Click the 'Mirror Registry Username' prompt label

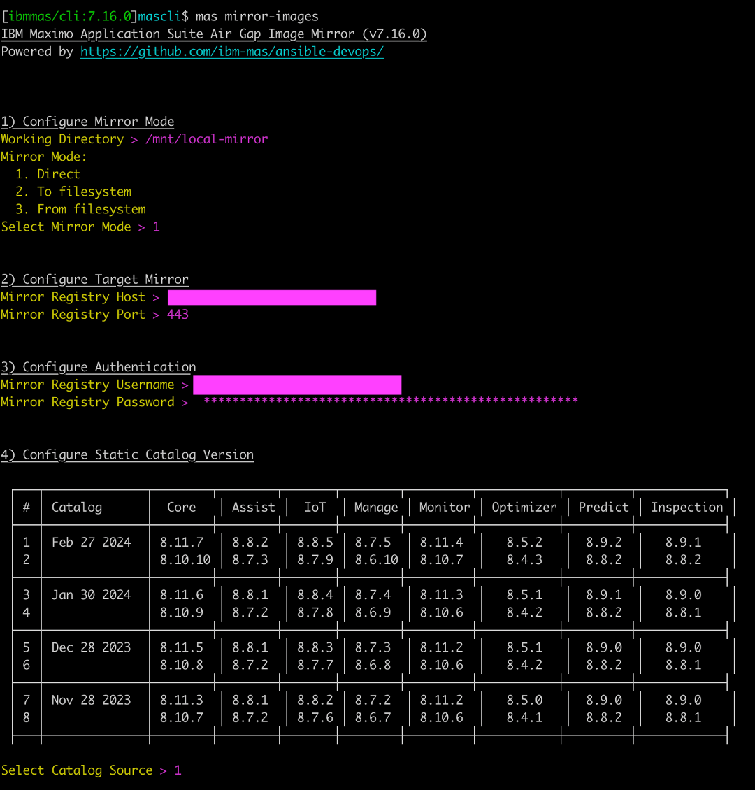point(87,385)
